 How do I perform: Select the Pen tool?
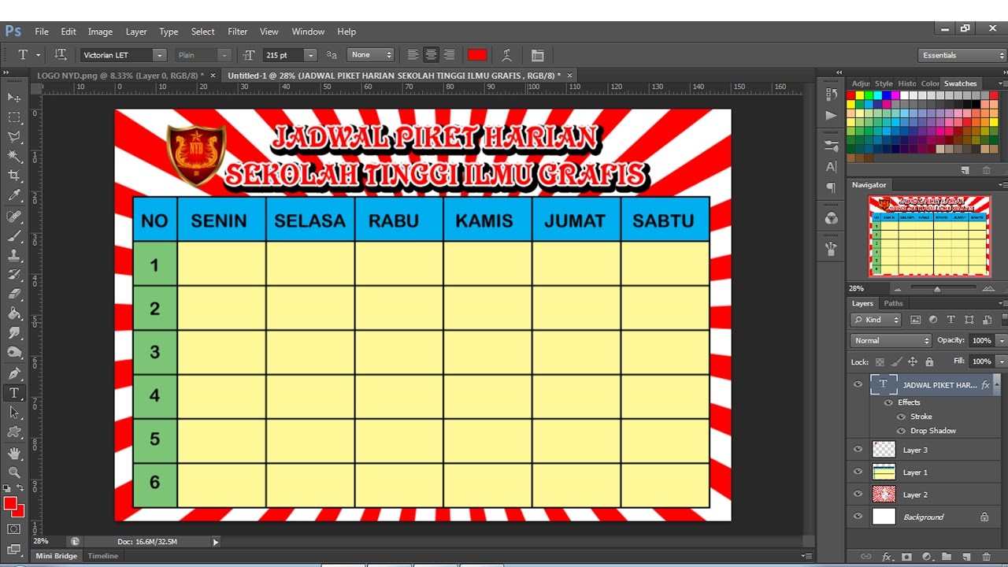pyautogui.click(x=14, y=373)
